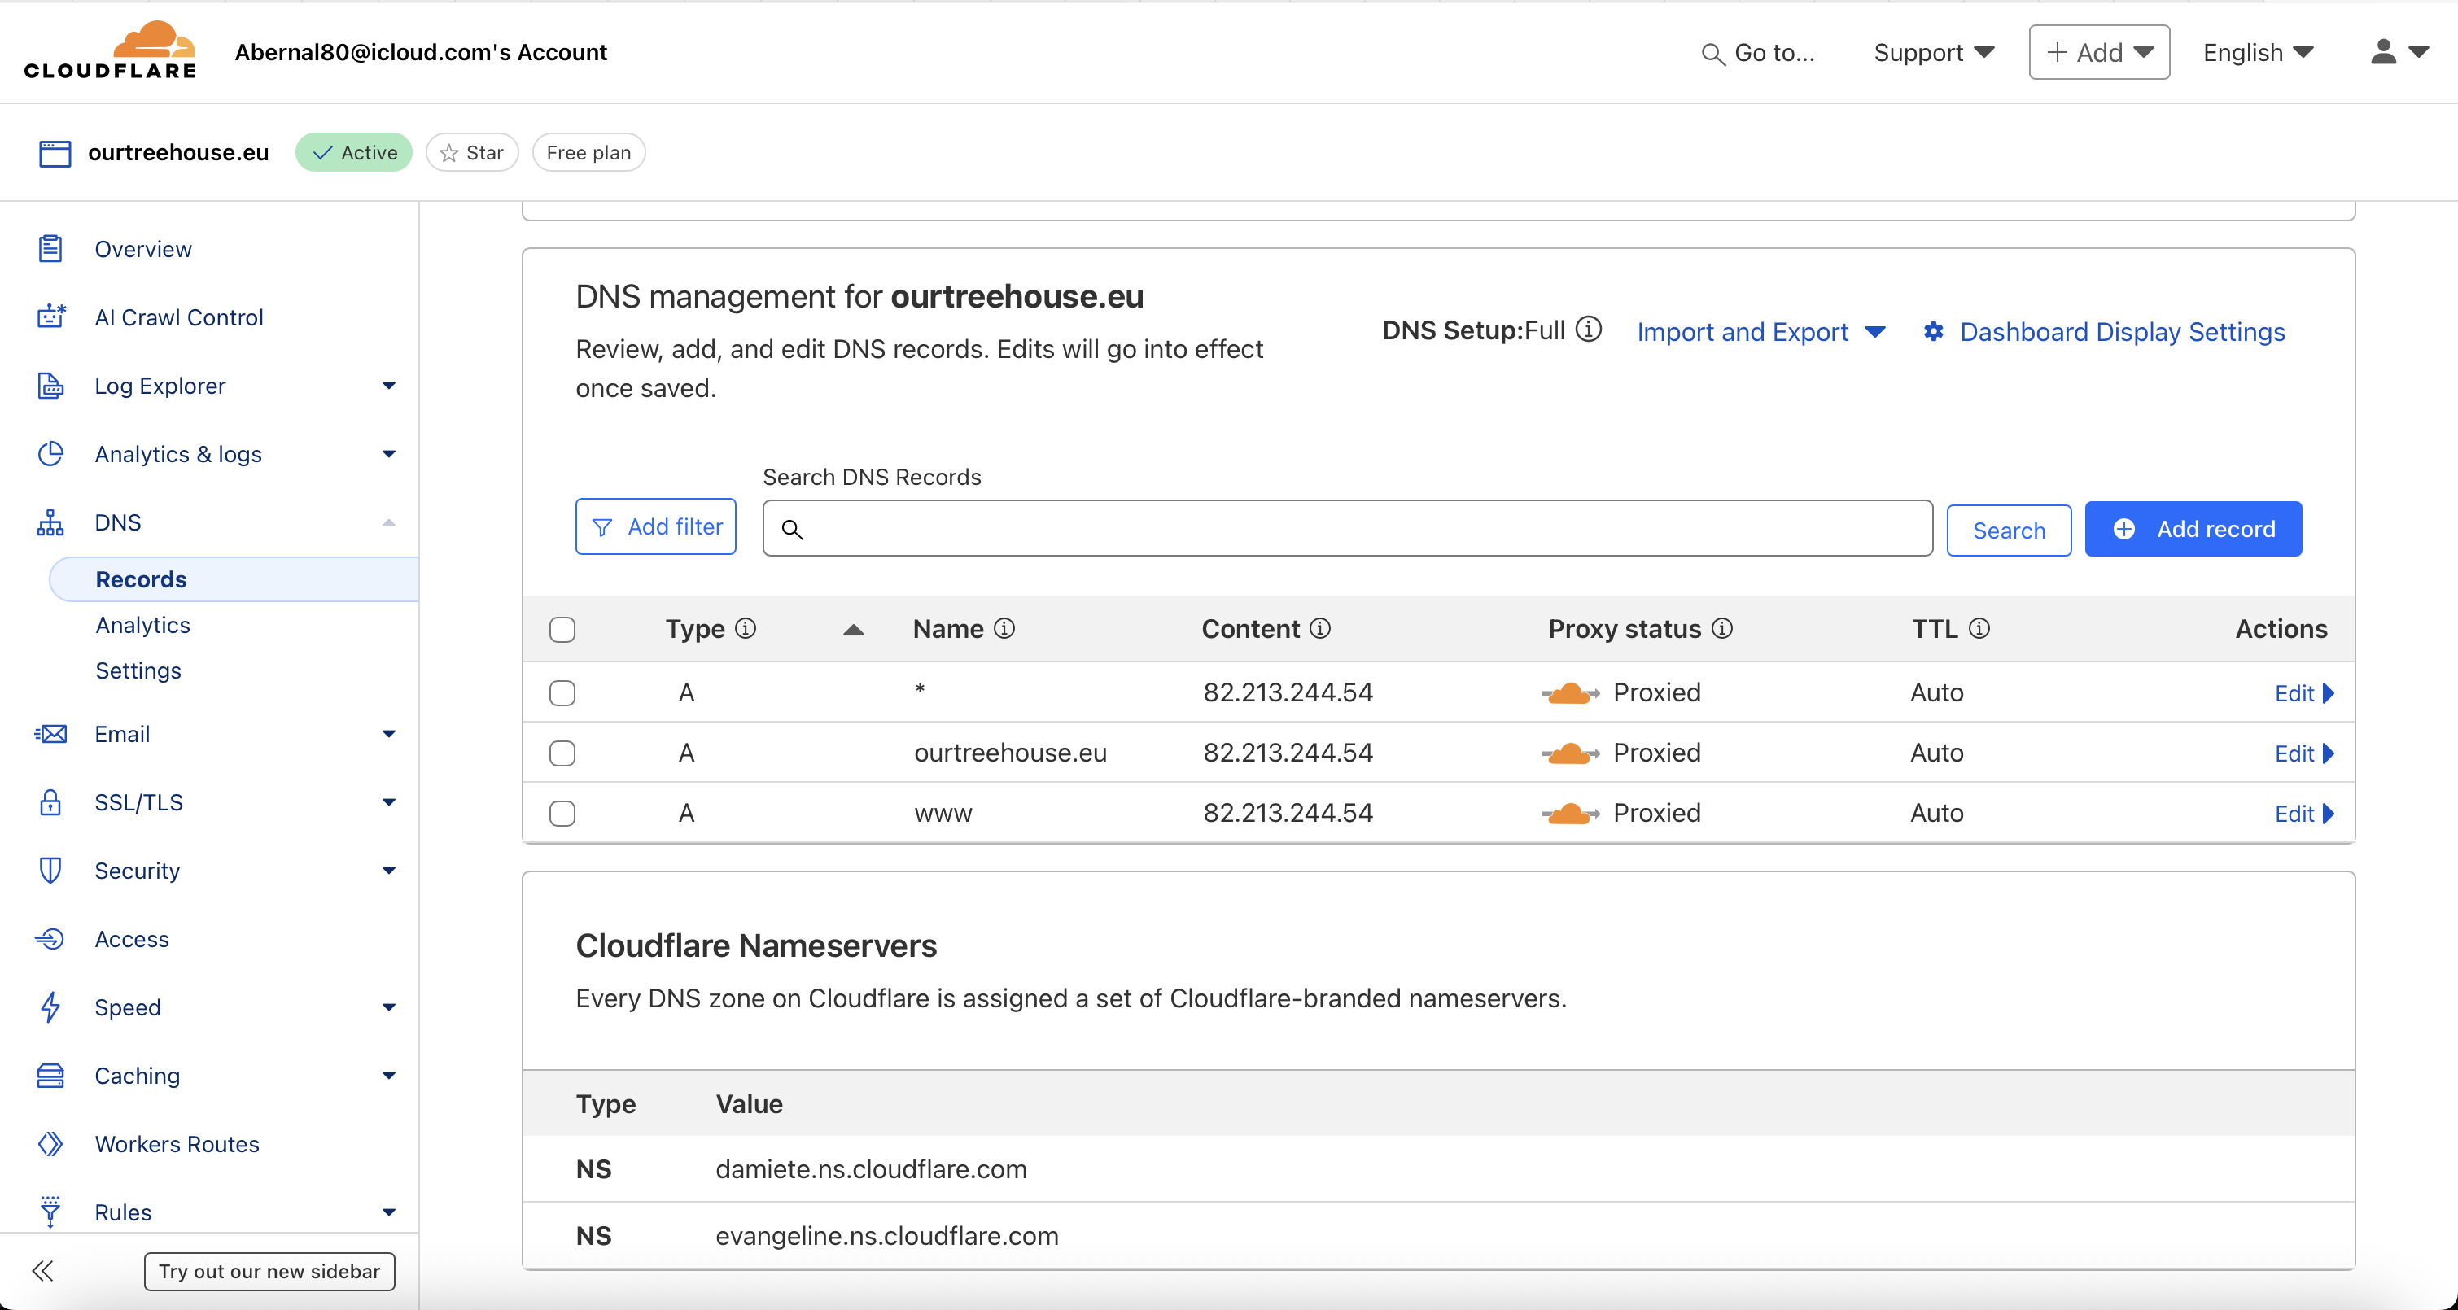Click the Access sidebar icon

coord(50,939)
